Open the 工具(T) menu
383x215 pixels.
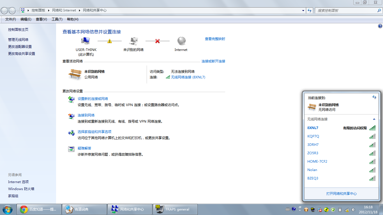pos(57,19)
